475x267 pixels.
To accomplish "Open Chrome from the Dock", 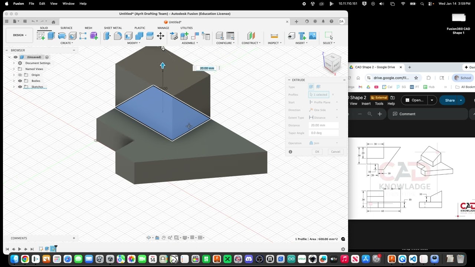I will [25, 259].
